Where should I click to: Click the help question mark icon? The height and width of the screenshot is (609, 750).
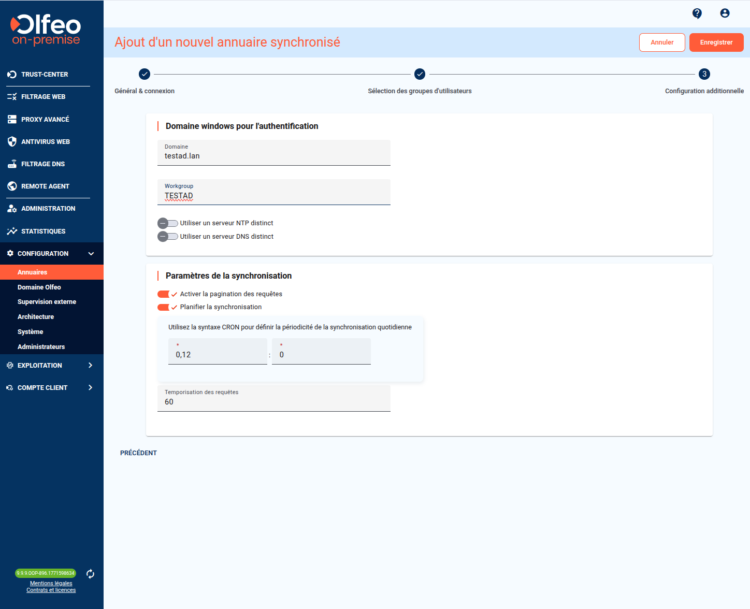[697, 13]
